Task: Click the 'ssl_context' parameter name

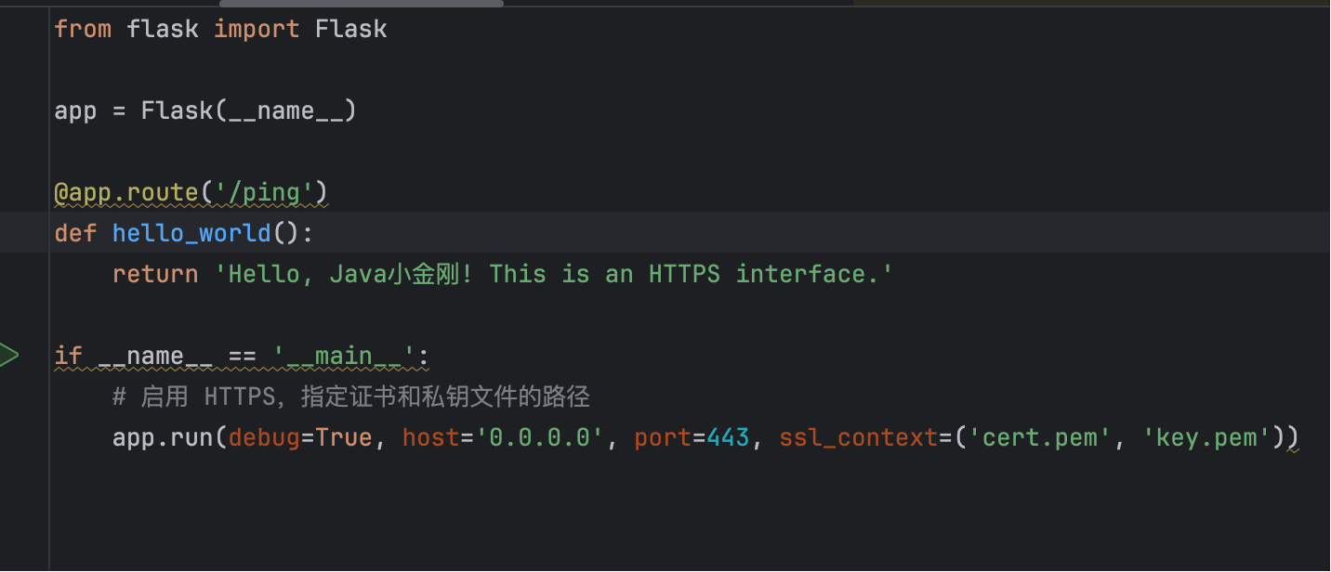Action: pyautogui.click(x=859, y=437)
